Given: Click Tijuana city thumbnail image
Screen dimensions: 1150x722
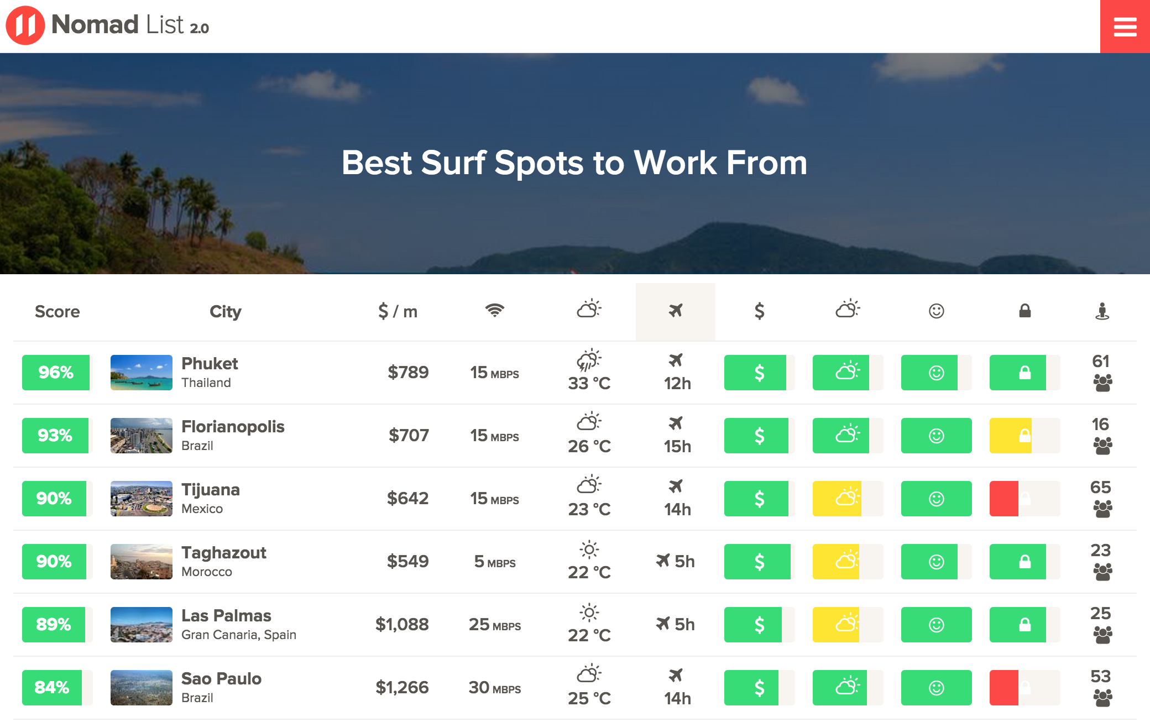Looking at the screenshot, I should pos(141,498).
